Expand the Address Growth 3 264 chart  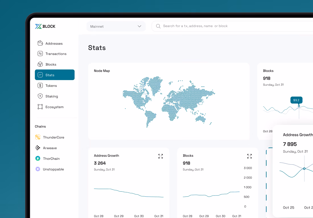coord(160,156)
